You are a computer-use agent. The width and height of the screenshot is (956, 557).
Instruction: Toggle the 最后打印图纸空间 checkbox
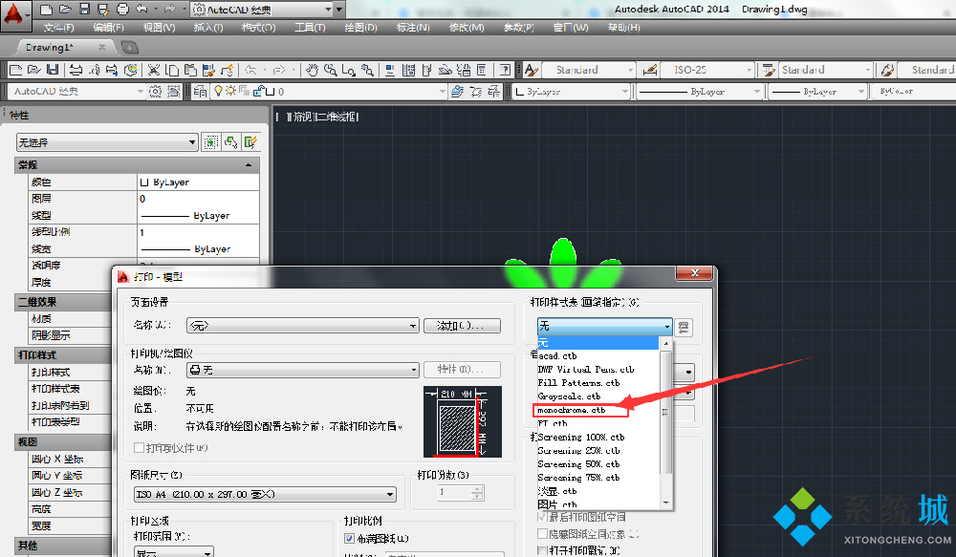542,517
